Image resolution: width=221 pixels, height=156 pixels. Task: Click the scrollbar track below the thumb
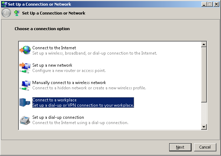[204, 113]
